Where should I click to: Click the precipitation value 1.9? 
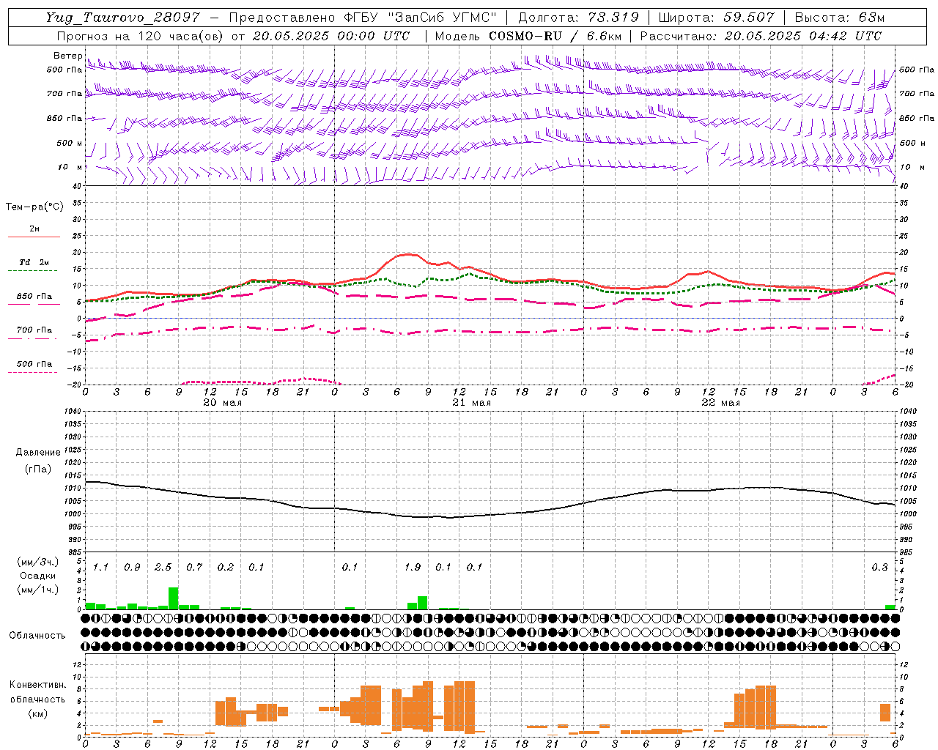coord(413,568)
